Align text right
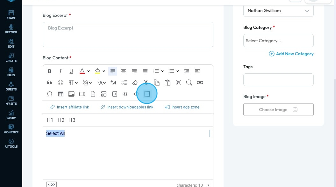The image size is (336, 187). coord(134,71)
